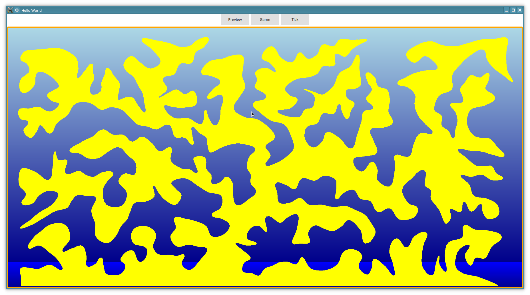
Task: Click light blue sky at canvas top-right corner
Action: [x=516, y=33]
